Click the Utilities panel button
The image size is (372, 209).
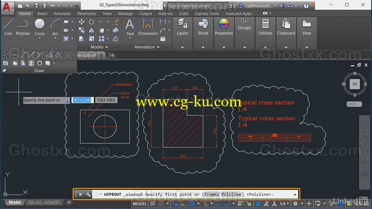point(265,27)
